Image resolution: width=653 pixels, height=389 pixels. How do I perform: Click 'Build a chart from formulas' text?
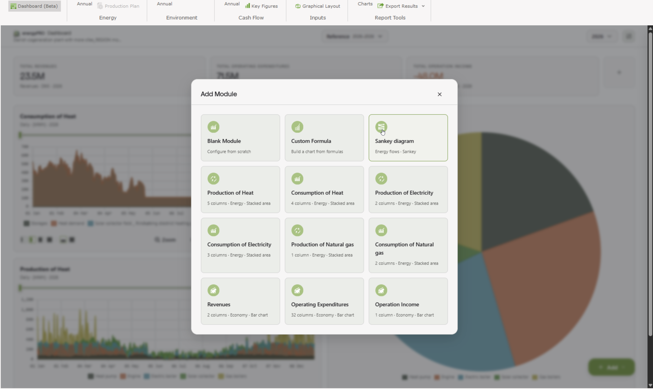tap(317, 152)
